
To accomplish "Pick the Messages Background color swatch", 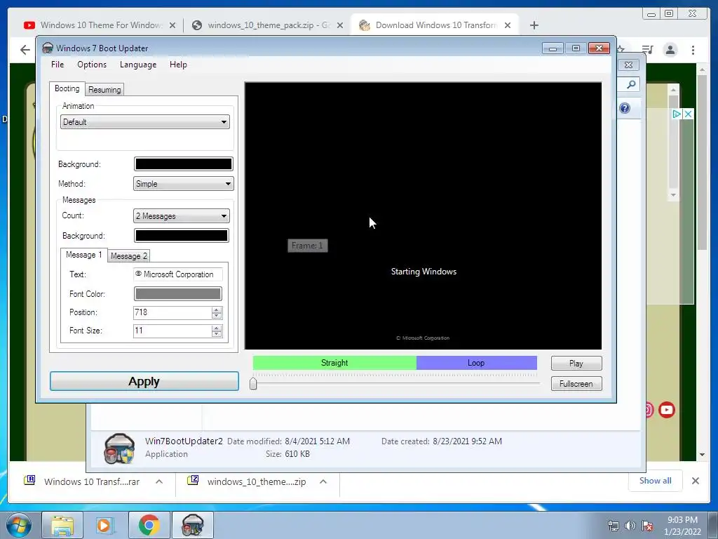I will pyautogui.click(x=182, y=236).
